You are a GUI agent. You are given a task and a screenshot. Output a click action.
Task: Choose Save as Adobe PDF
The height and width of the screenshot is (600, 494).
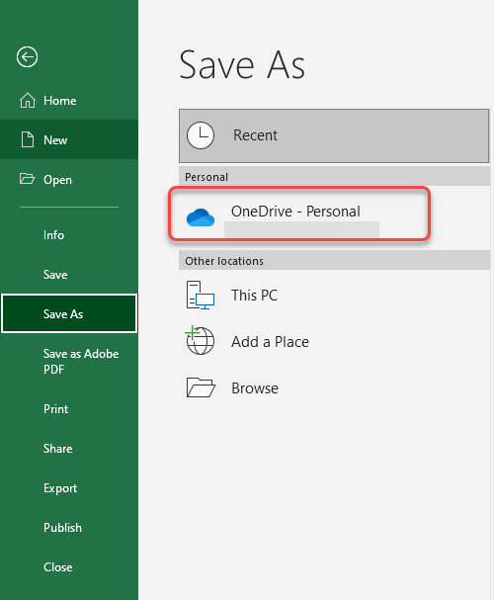69,361
